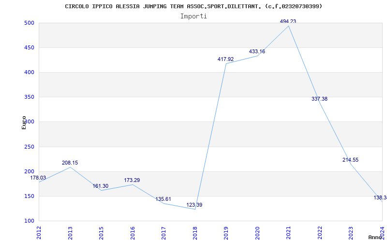The width and height of the screenshot is (387, 242).
Task: Pick the 123.39 data point label
Action: point(194,205)
